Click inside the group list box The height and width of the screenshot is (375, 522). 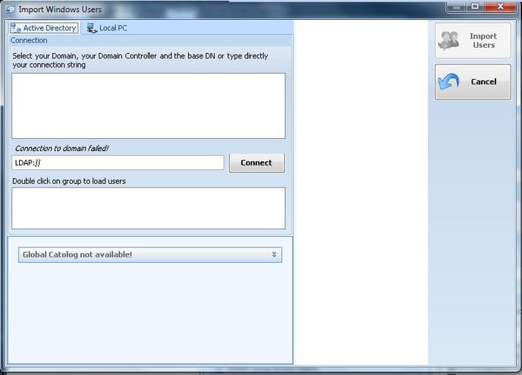pyautogui.click(x=149, y=208)
